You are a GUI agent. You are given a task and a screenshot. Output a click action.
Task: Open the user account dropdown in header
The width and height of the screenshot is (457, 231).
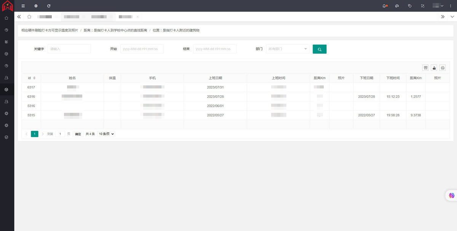[x=438, y=6]
